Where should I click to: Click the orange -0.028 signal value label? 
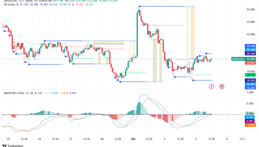[250, 125]
